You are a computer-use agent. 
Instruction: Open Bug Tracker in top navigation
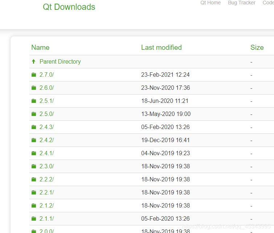pyautogui.click(x=242, y=3)
